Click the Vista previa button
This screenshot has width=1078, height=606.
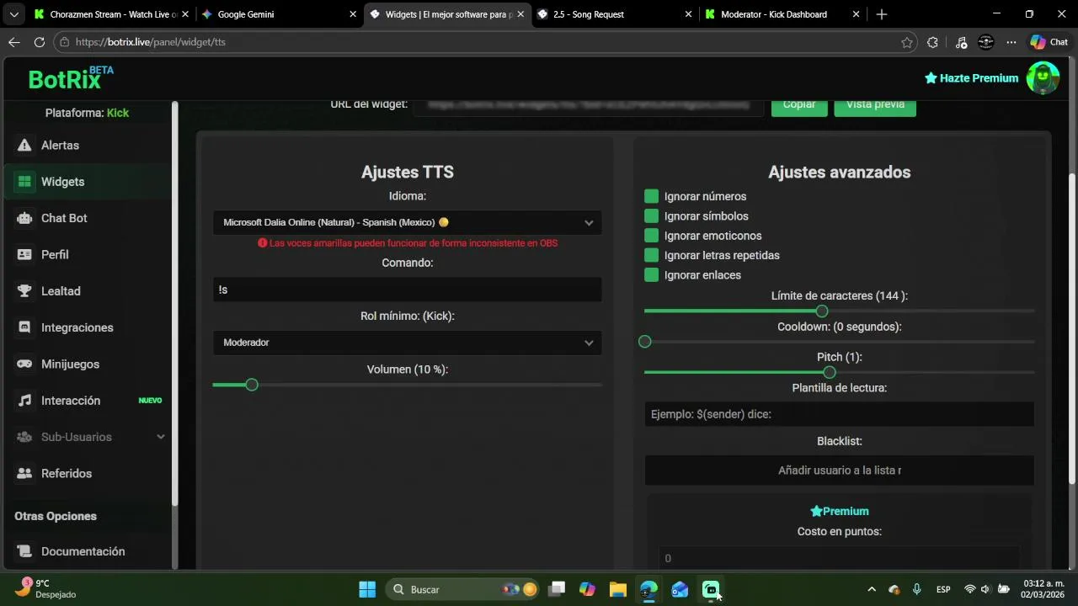pos(875,104)
